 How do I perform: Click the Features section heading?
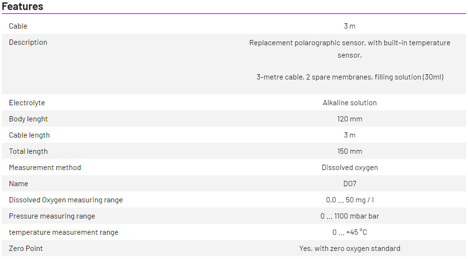click(22, 6)
